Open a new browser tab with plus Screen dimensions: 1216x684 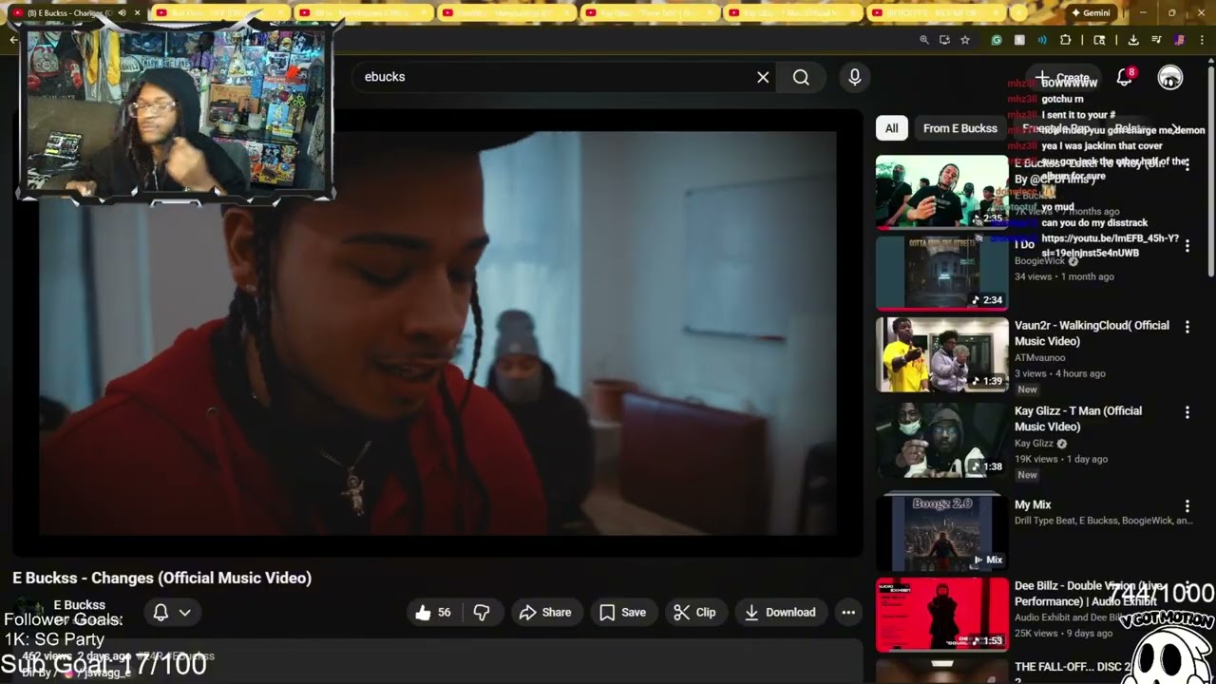(1018, 13)
